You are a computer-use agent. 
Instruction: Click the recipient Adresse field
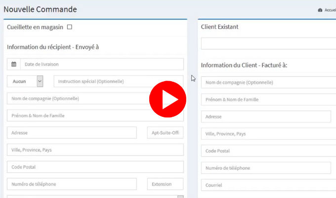pyautogui.click(x=72, y=133)
